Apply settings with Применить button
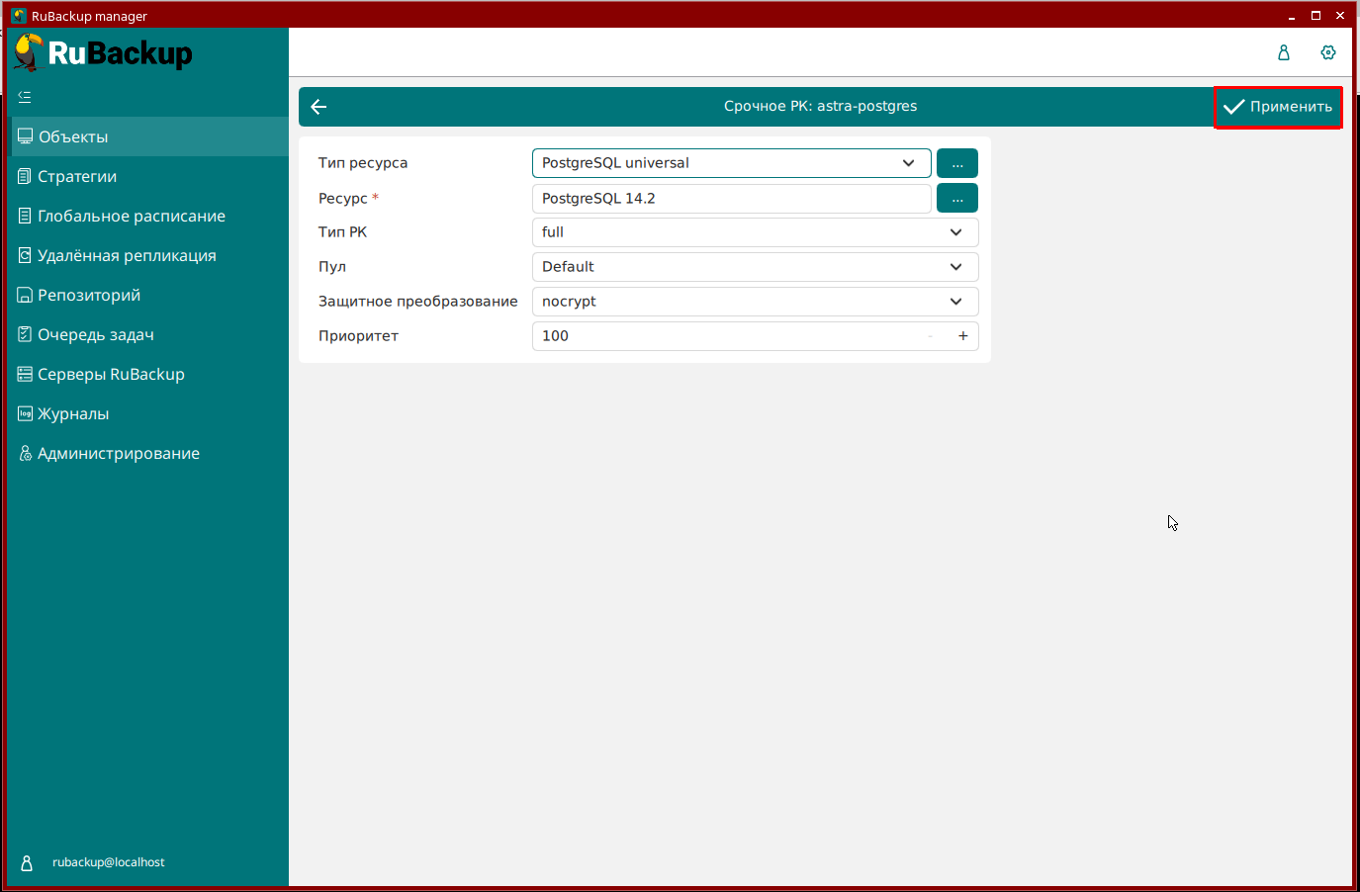The height and width of the screenshot is (892, 1360). tap(1278, 107)
